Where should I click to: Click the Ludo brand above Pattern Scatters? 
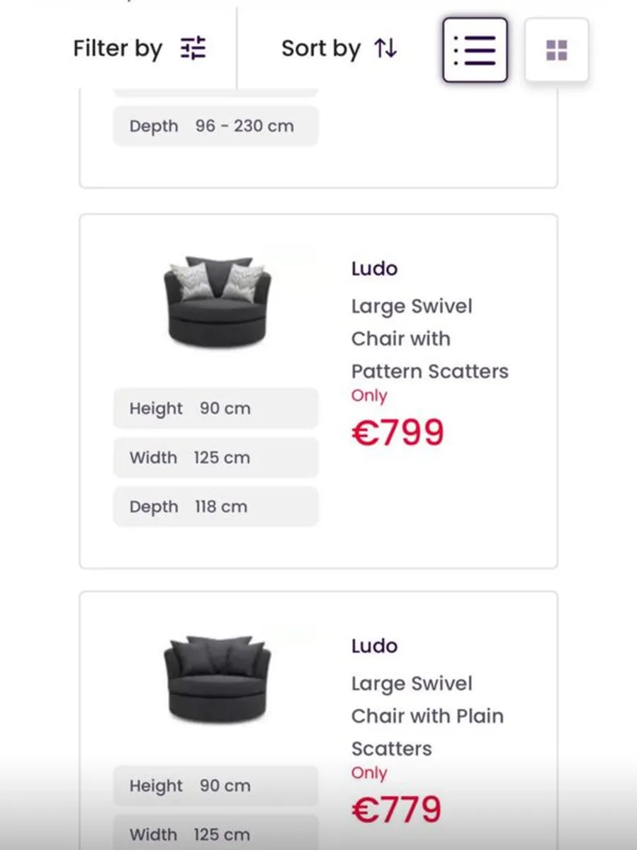(374, 268)
